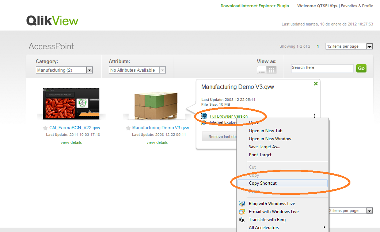Open the CM_FarmaBCN red pills thumbnail

point(71,104)
